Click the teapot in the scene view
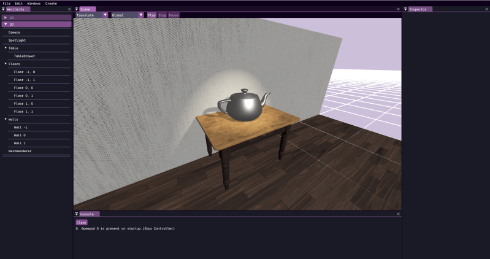The width and height of the screenshot is (490, 259). coord(243,106)
